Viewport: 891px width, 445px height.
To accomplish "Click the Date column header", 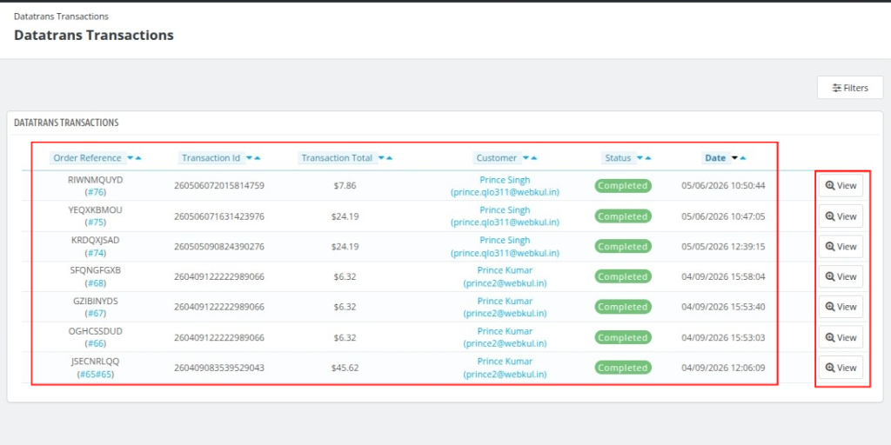I will pos(715,158).
